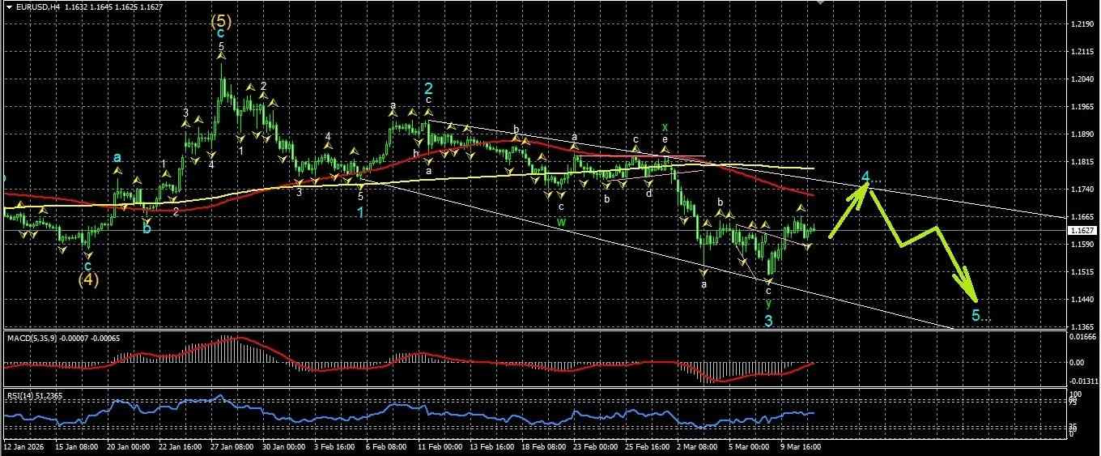Select the cyan wave label 3
This screenshot has width=1101, height=456.
pos(768,321)
